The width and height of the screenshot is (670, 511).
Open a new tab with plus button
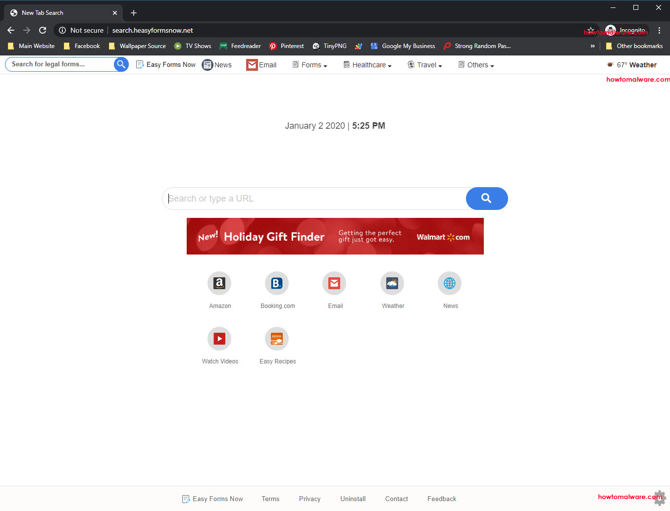click(134, 13)
